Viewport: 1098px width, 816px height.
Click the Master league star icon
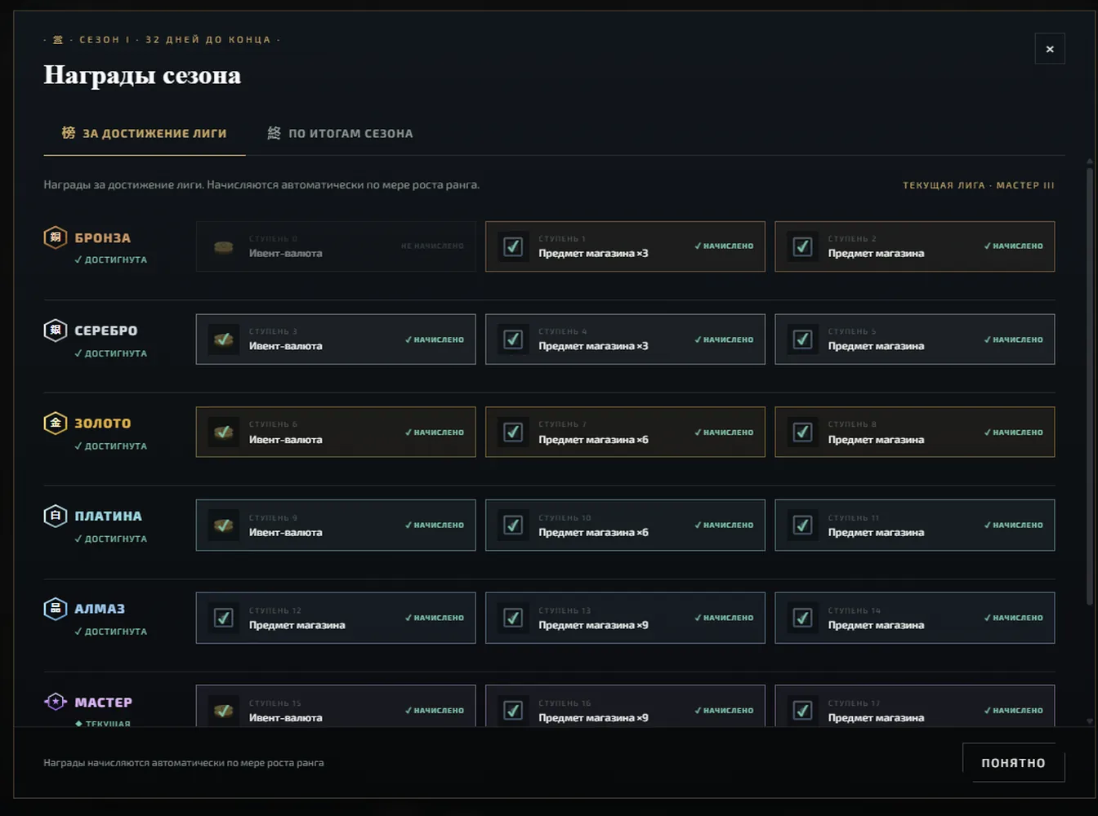click(x=56, y=702)
